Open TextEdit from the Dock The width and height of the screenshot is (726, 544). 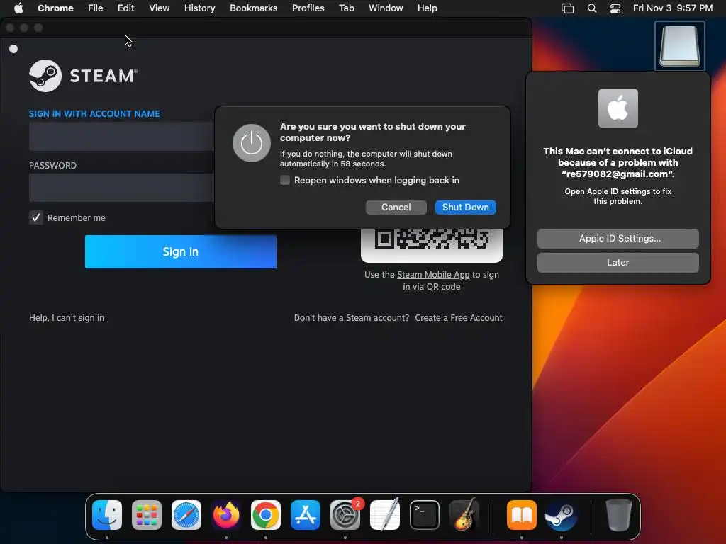[385, 515]
